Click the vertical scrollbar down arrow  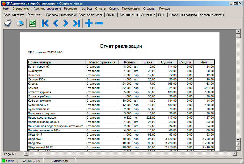point(238,140)
